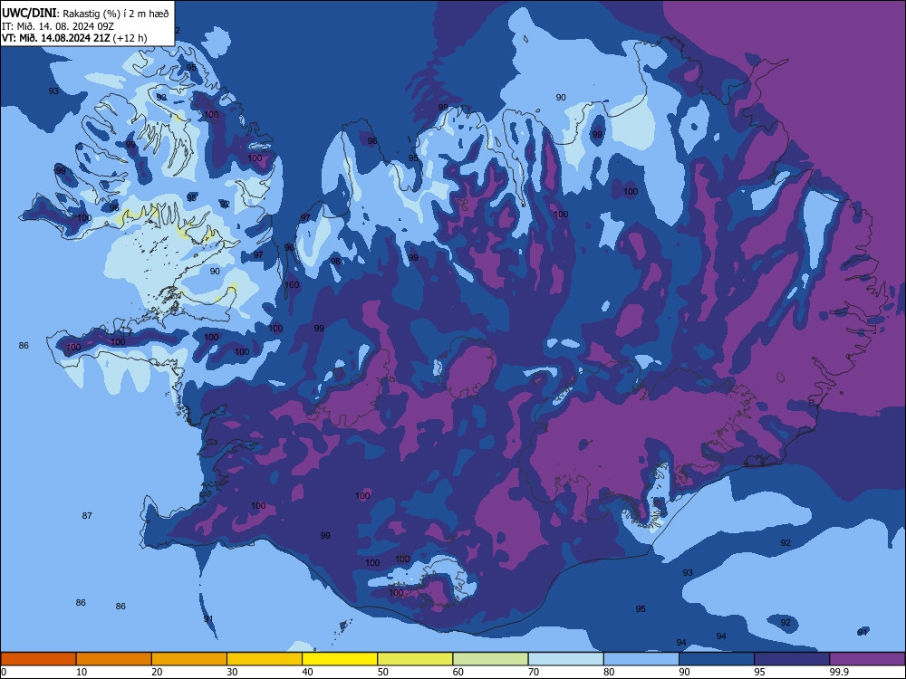
Task: Click the "40" legend tick label
Action: point(307,672)
